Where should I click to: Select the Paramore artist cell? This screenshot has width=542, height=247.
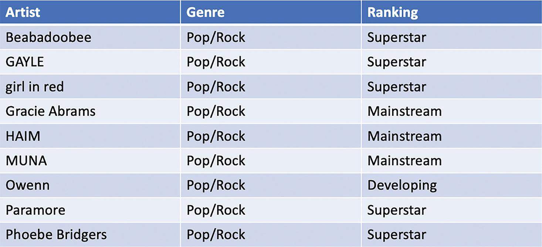pyautogui.click(x=35, y=210)
